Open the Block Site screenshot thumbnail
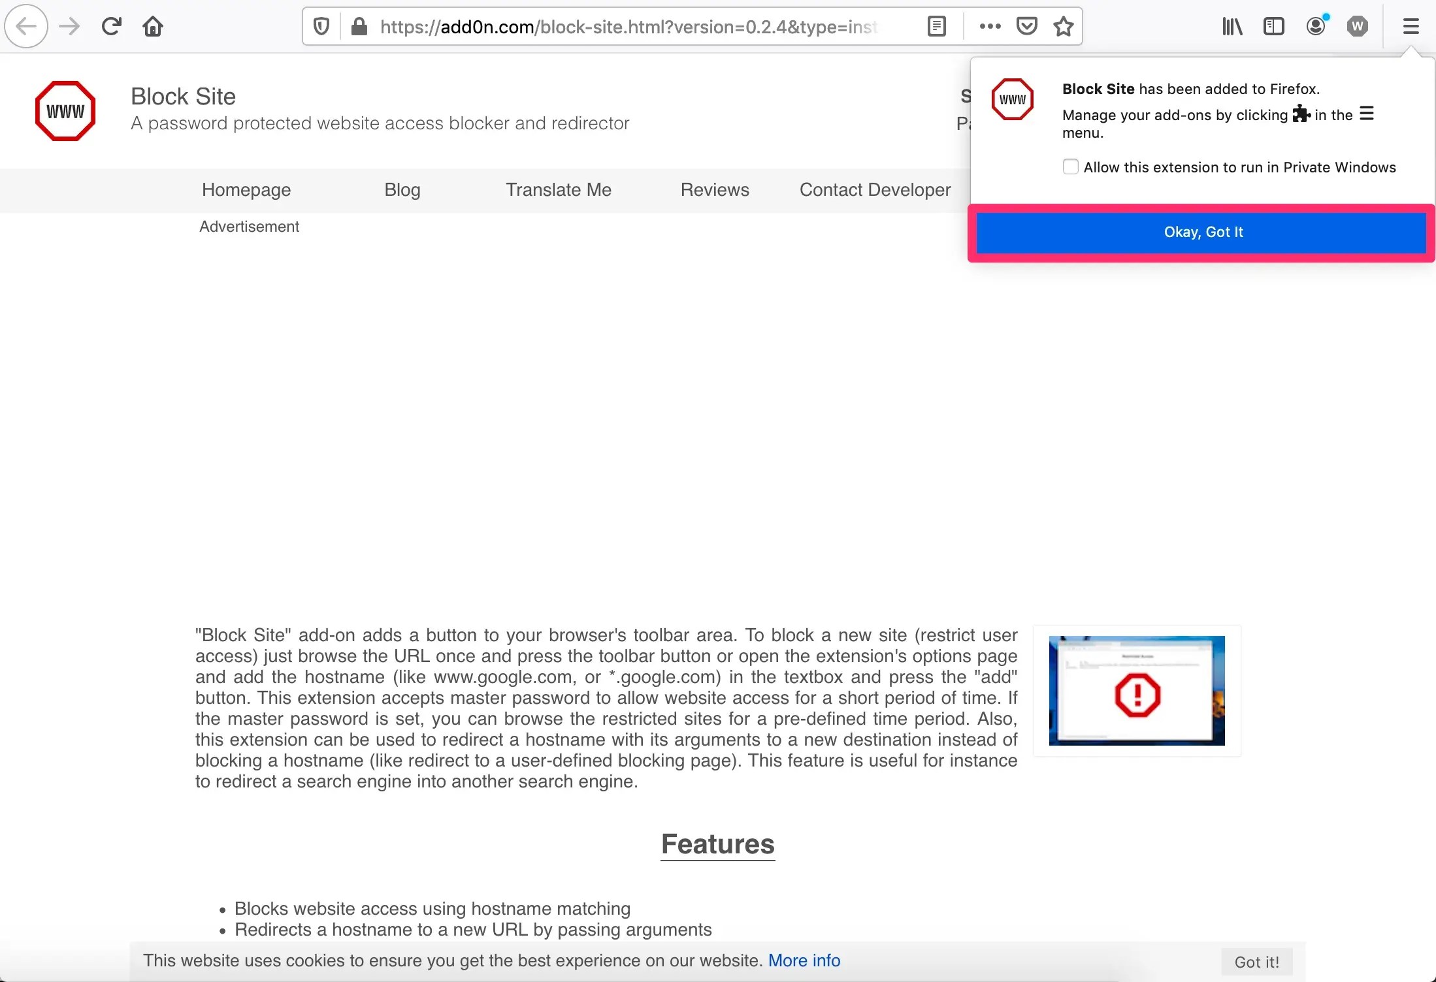1436x982 pixels. point(1137,691)
